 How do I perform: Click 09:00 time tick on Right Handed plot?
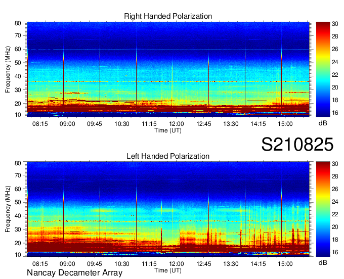(x=67, y=124)
